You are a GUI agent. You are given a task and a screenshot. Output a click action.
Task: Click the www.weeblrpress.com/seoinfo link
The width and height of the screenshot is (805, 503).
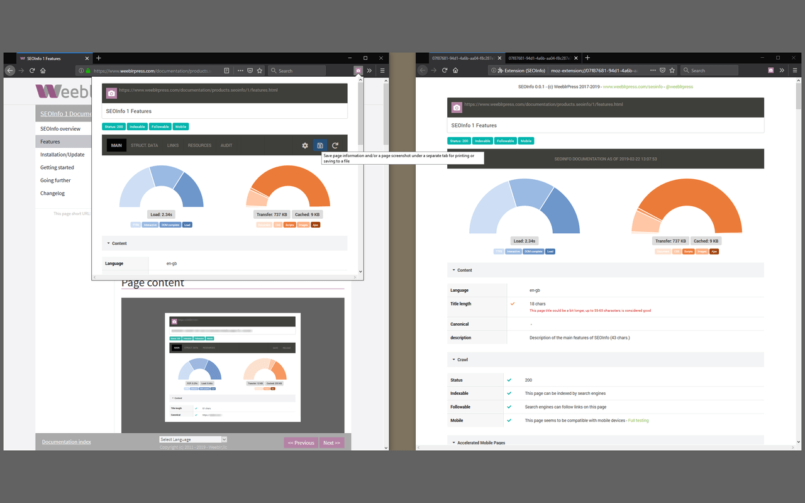pos(633,87)
